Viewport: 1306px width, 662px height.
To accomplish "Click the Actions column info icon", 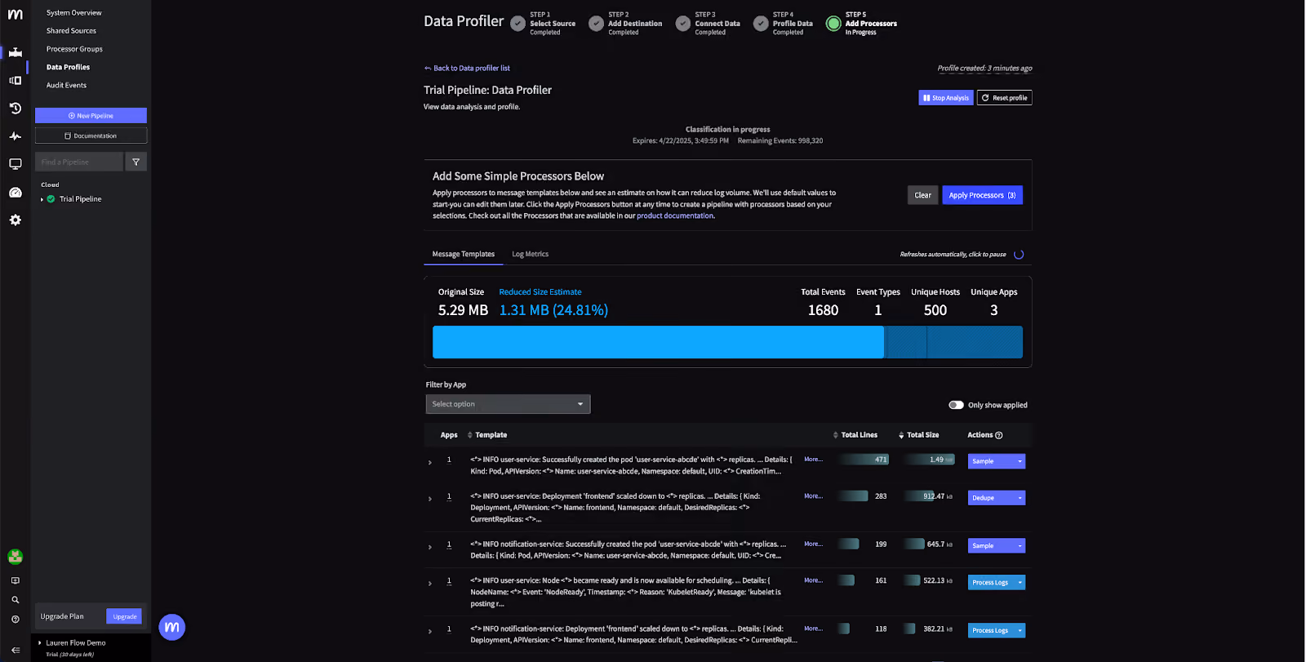I will point(999,436).
